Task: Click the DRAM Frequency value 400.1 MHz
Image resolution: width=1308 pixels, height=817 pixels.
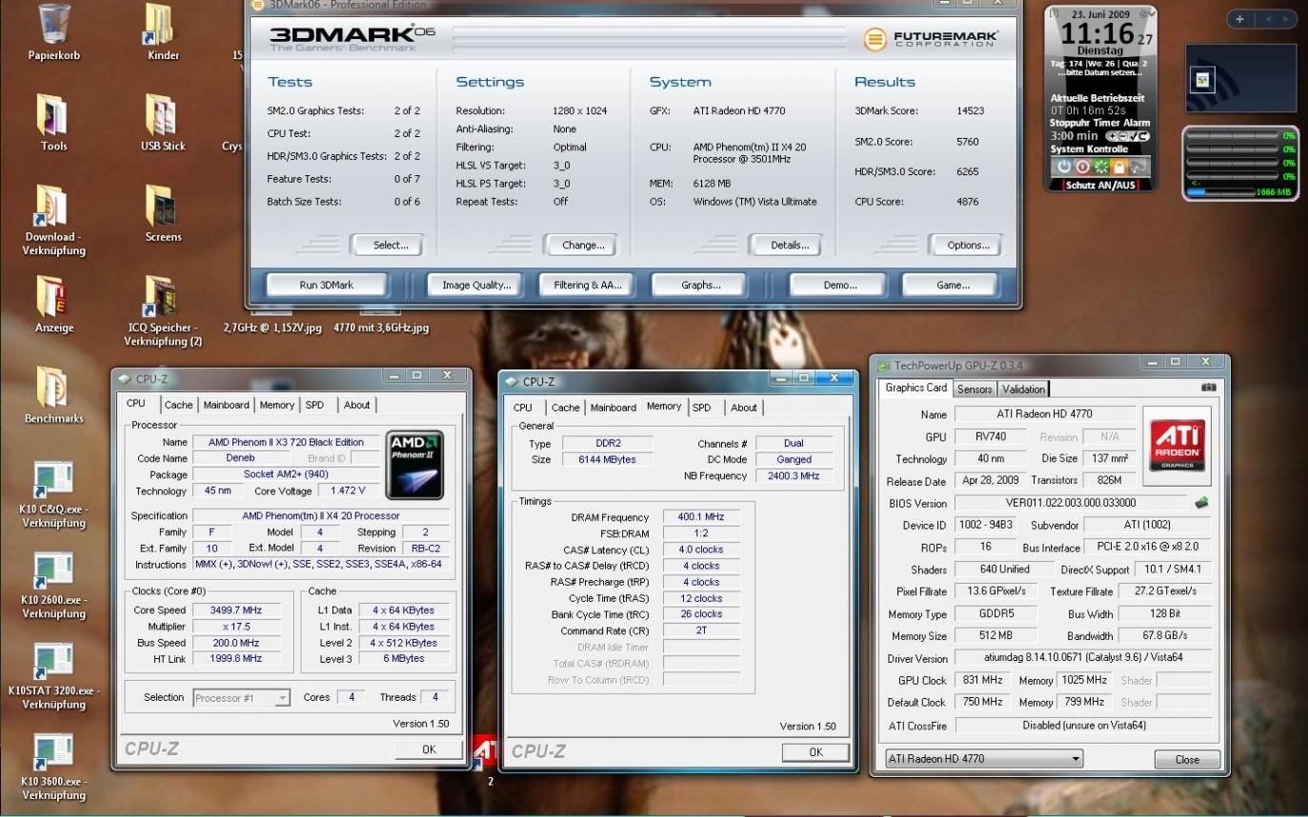Action: [700, 517]
